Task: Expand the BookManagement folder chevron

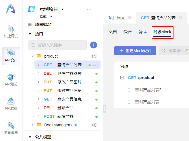Action: point(32,125)
